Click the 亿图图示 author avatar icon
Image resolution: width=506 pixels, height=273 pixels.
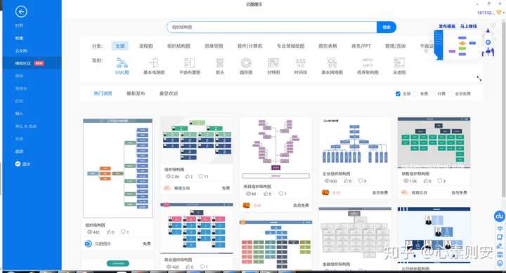coord(88,244)
